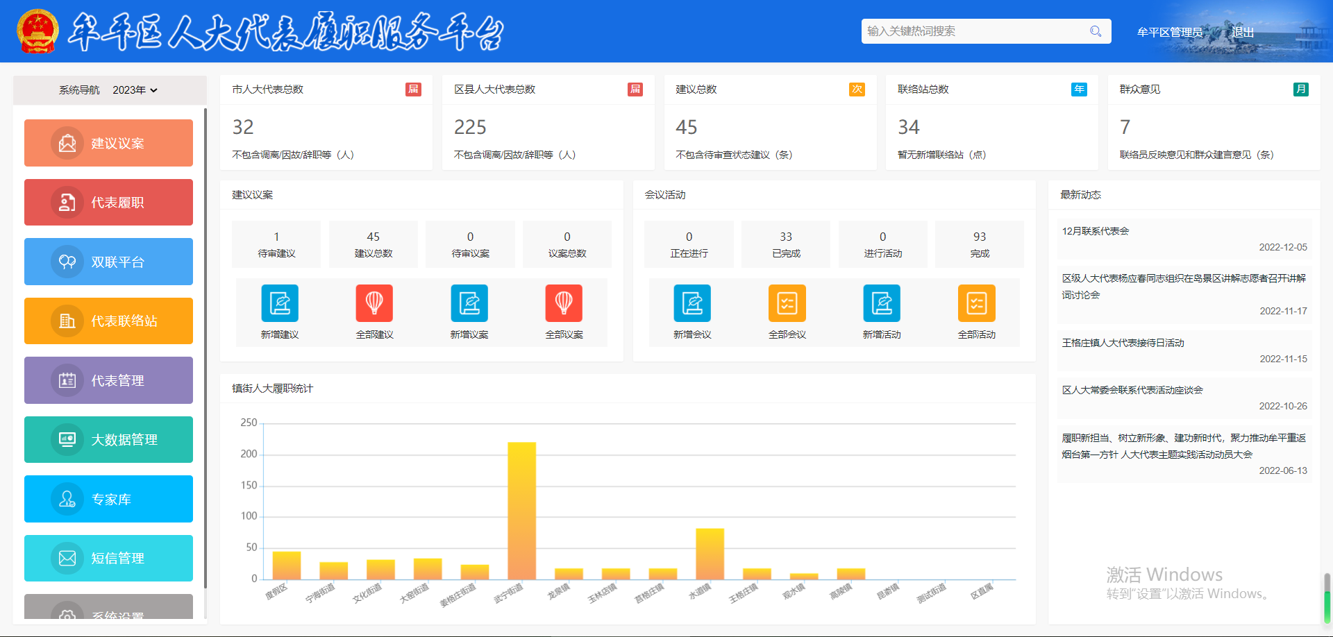
Task: Click the sidebar vertical scrollbar
Action: pos(206,347)
